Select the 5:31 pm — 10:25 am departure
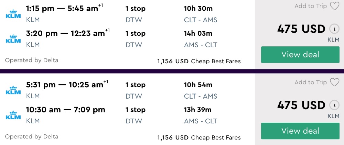 point(65,85)
